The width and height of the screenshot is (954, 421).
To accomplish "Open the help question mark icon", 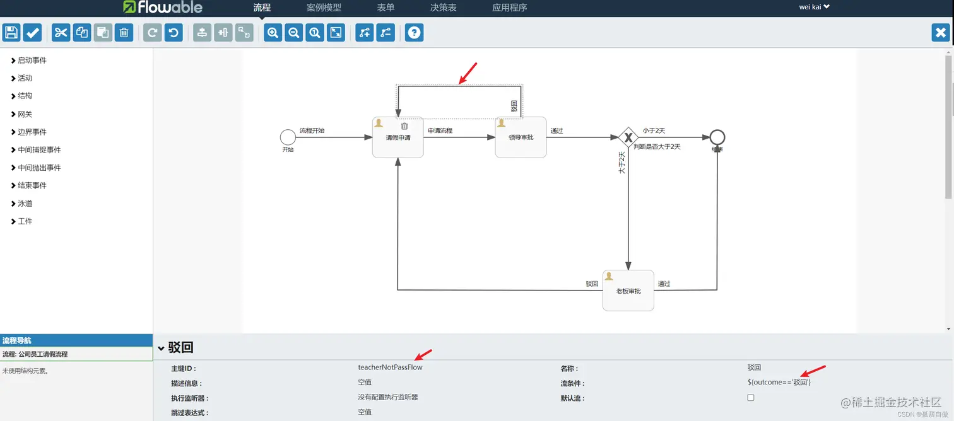I will coord(414,33).
